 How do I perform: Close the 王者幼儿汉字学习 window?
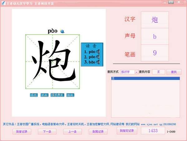[179, 2]
